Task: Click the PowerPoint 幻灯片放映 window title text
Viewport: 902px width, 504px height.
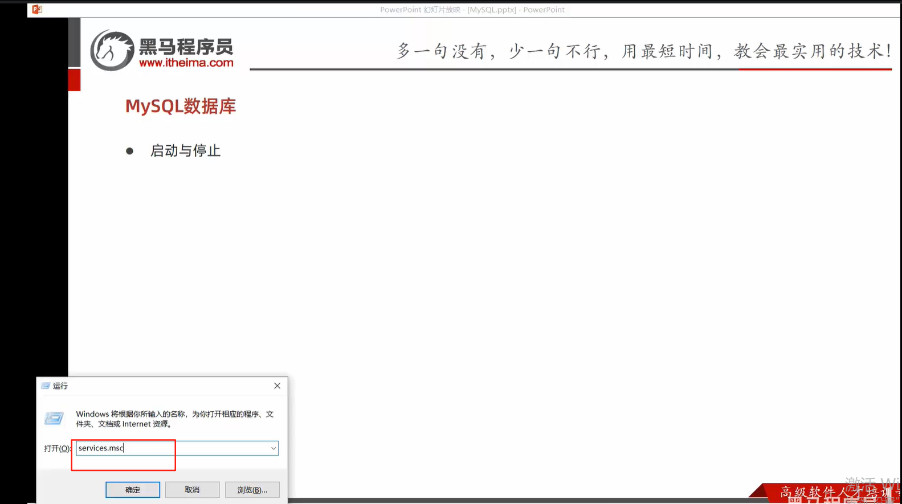Action: (472, 10)
